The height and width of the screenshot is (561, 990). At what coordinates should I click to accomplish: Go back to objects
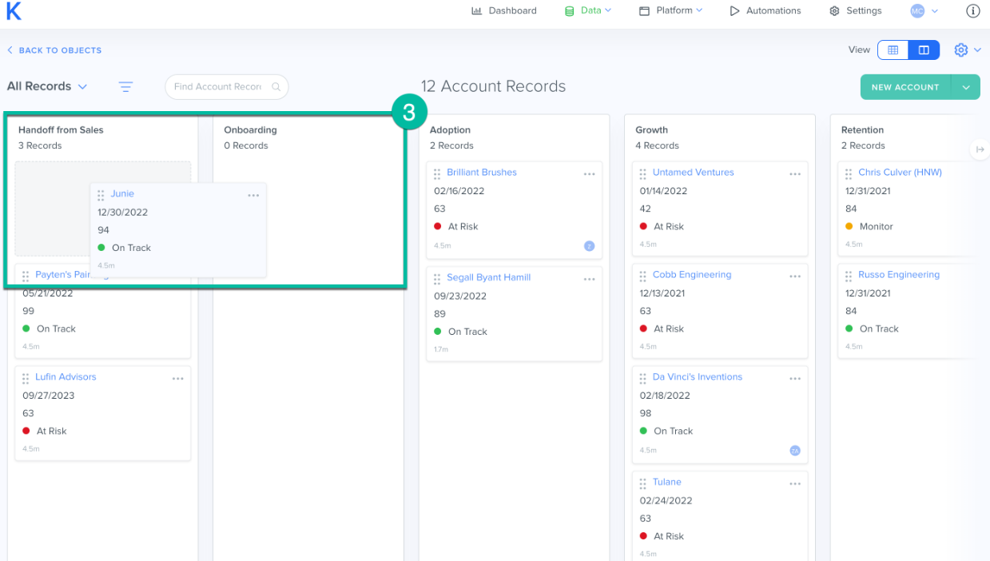(x=54, y=50)
